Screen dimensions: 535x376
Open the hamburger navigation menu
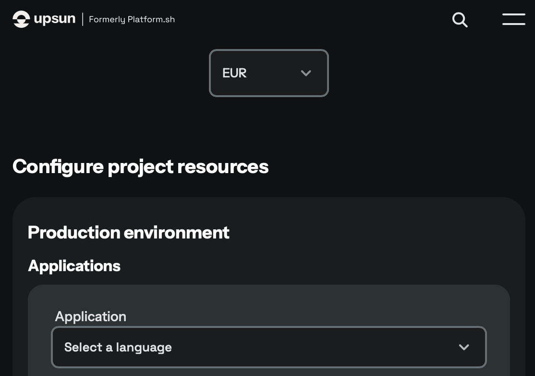pyautogui.click(x=513, y=19)
